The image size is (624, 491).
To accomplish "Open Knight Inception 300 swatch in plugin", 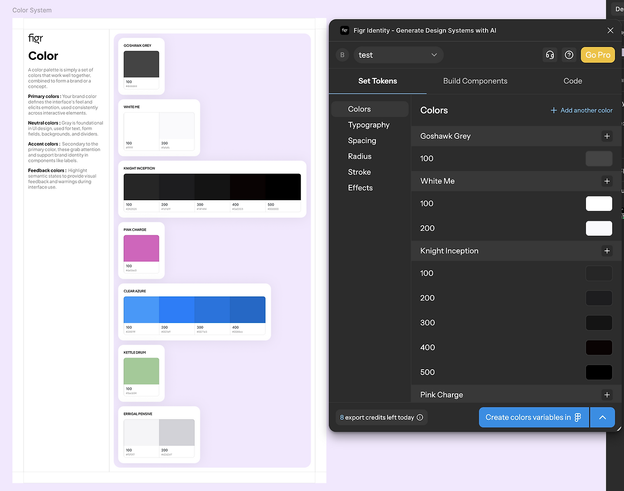I will pyautogui.click(x=599, y=323).
